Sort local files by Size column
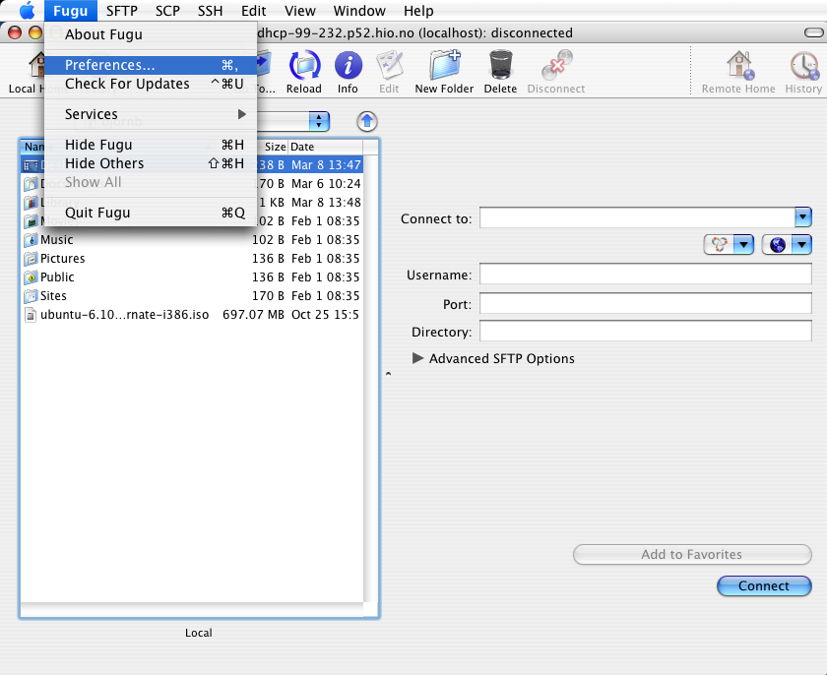 coord(272,147)
